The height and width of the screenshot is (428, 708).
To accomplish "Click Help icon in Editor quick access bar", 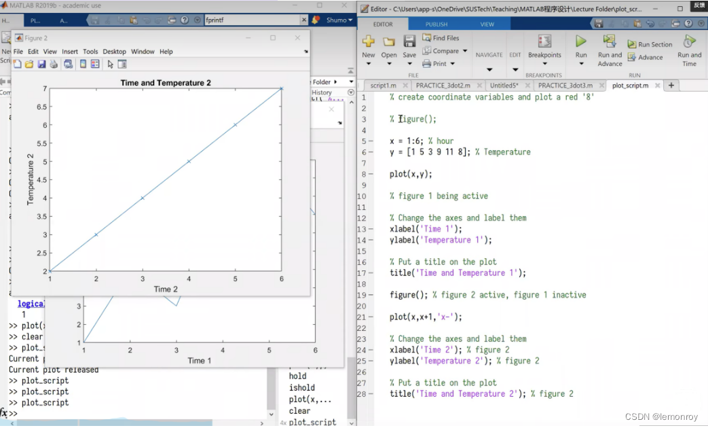I will pyautogui.click(x=688, y=24).
